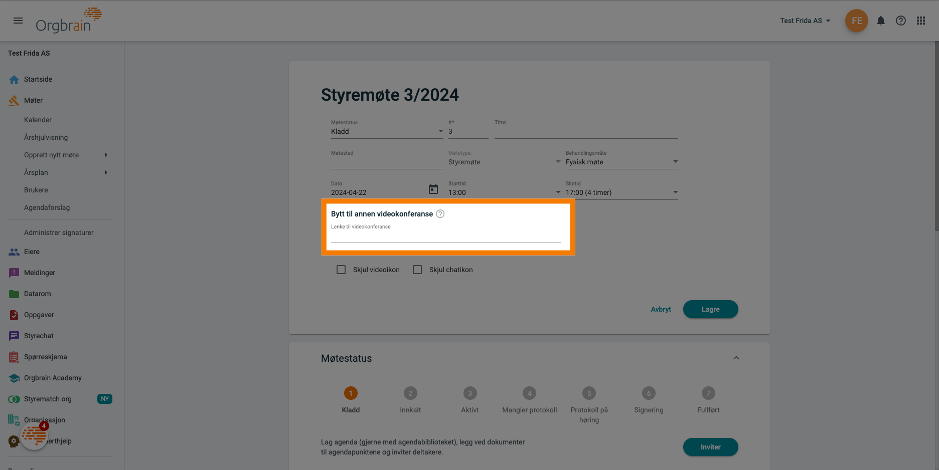Click the Eiere people icon

pos(14,252)
